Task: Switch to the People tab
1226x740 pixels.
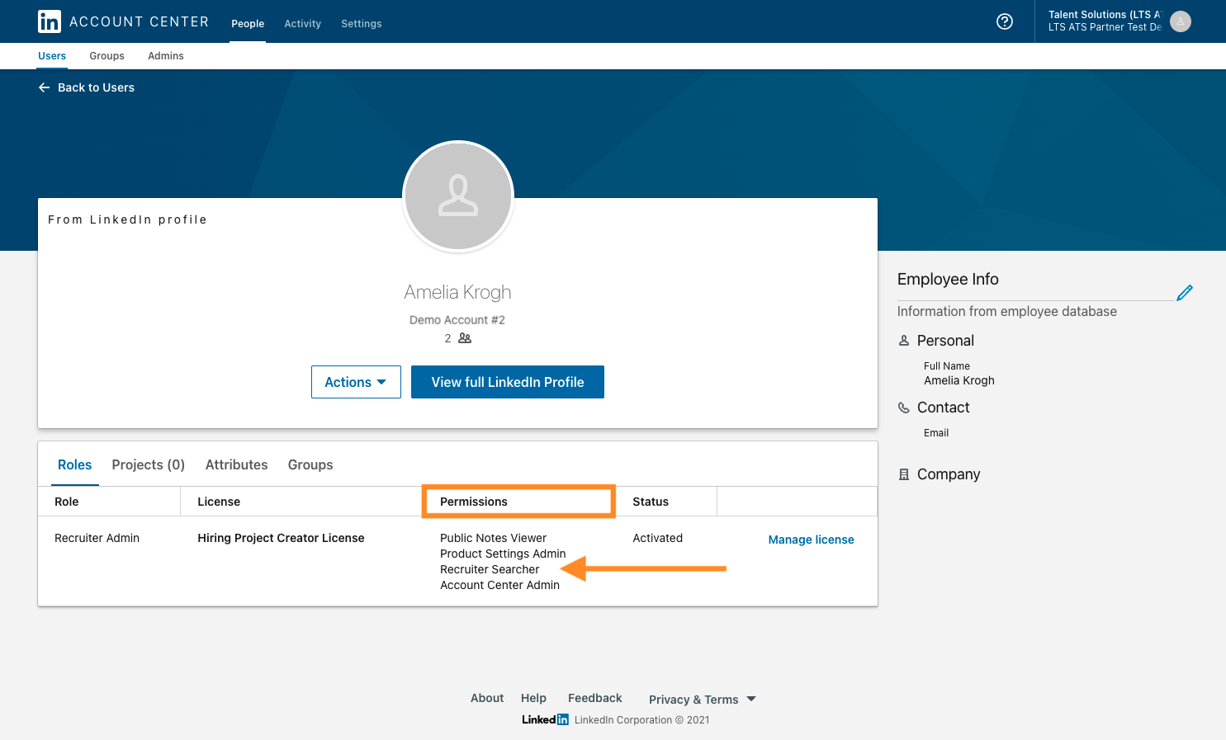Action: click(x=248, y=24)
